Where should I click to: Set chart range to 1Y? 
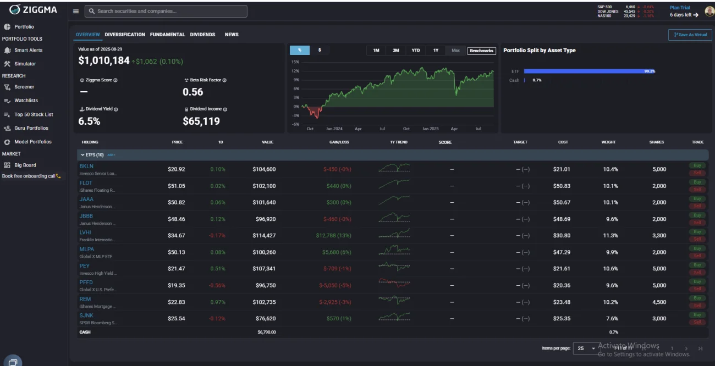(x=436, y=51)
